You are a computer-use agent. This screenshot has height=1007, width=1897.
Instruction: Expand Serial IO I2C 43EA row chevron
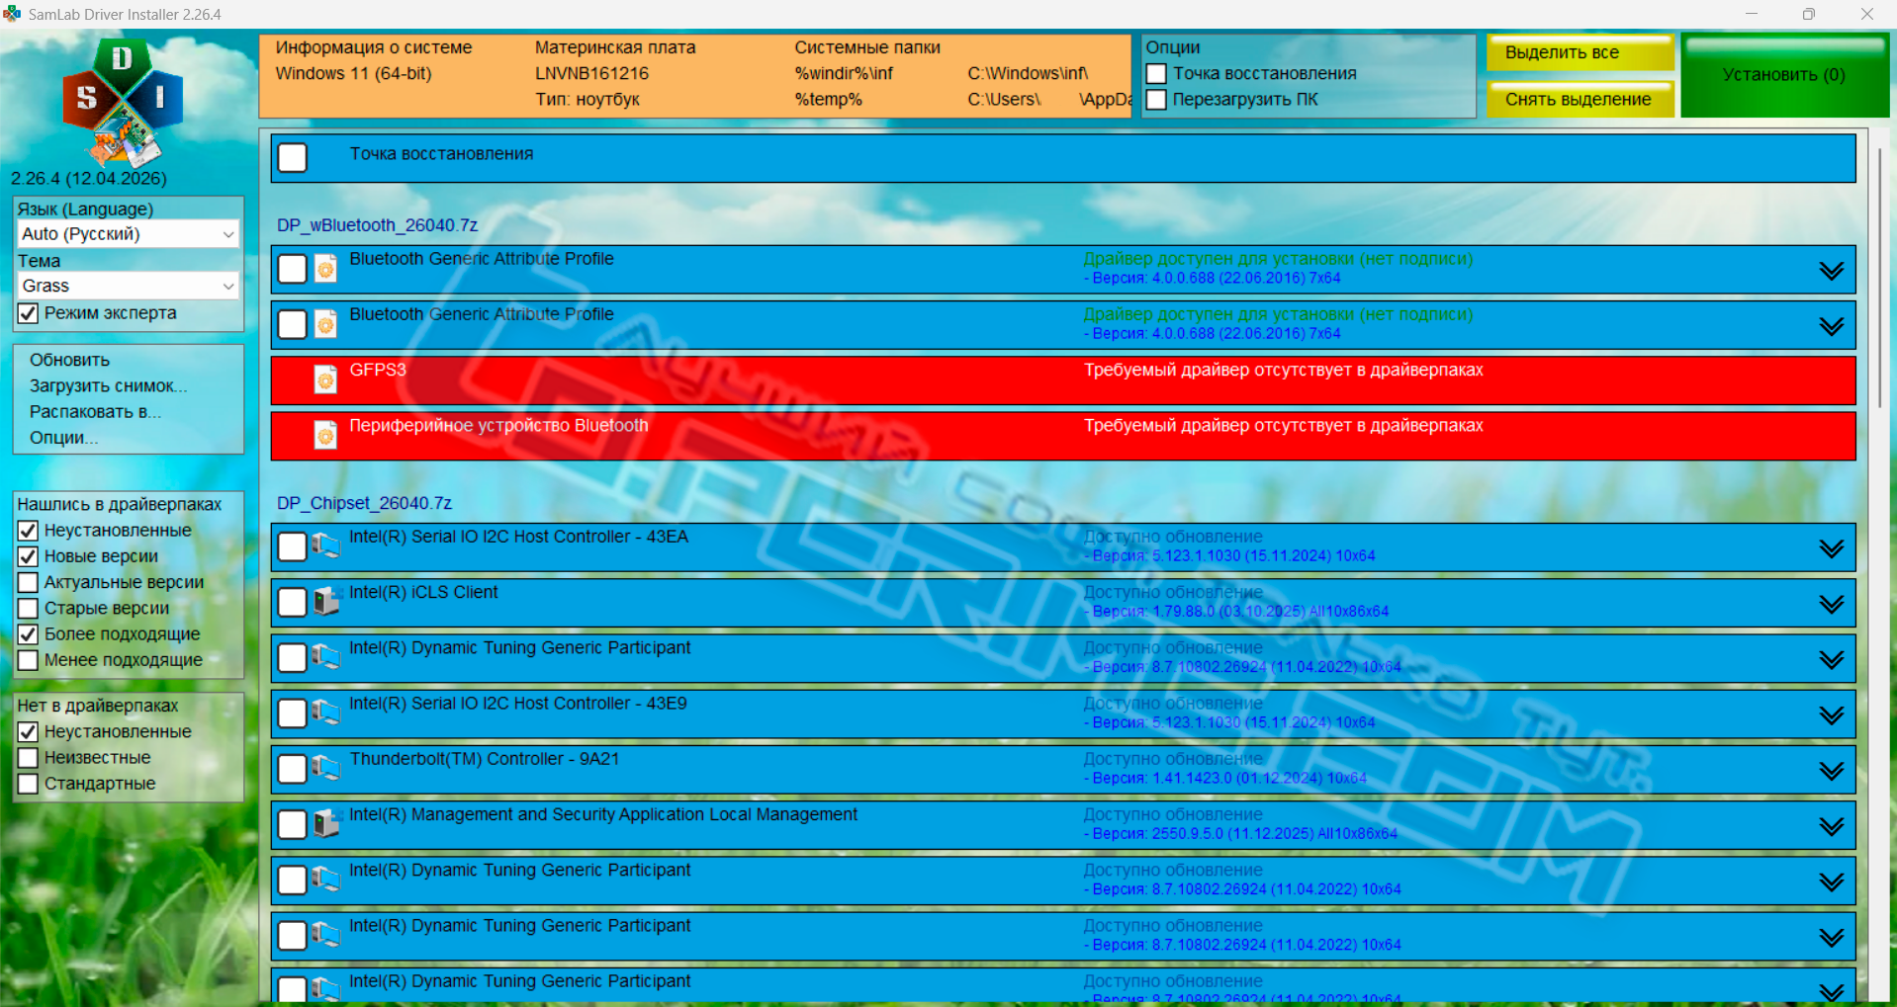[x=1832, y=548]
